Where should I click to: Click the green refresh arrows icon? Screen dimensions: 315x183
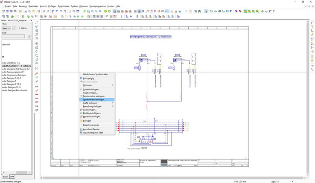click(x=85, y=11)
